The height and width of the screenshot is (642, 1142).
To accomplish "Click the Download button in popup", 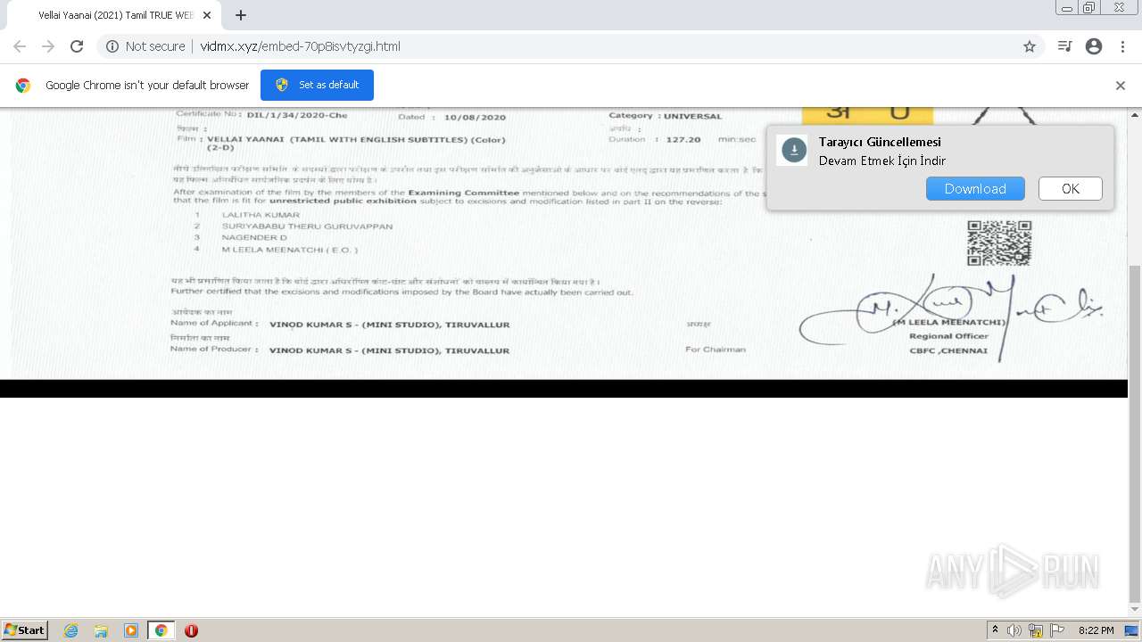I will 975,188.
